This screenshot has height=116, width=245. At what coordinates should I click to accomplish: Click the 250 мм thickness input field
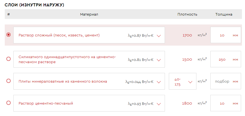tap(222, 60)
